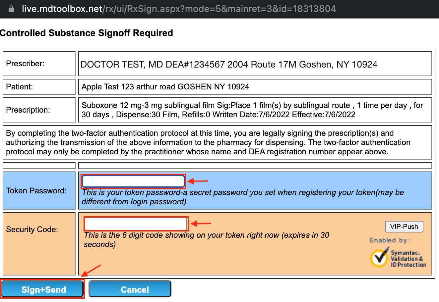Click the red arrow beside the Token Password field
Image resolution: width=439 pixels, height=302 pixels.
point(198,181)
